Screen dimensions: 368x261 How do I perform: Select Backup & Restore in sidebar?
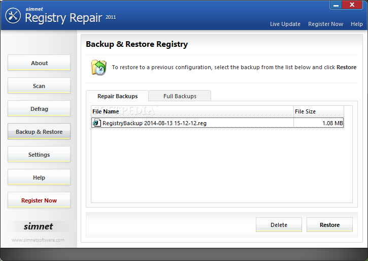tap(39, 132)
